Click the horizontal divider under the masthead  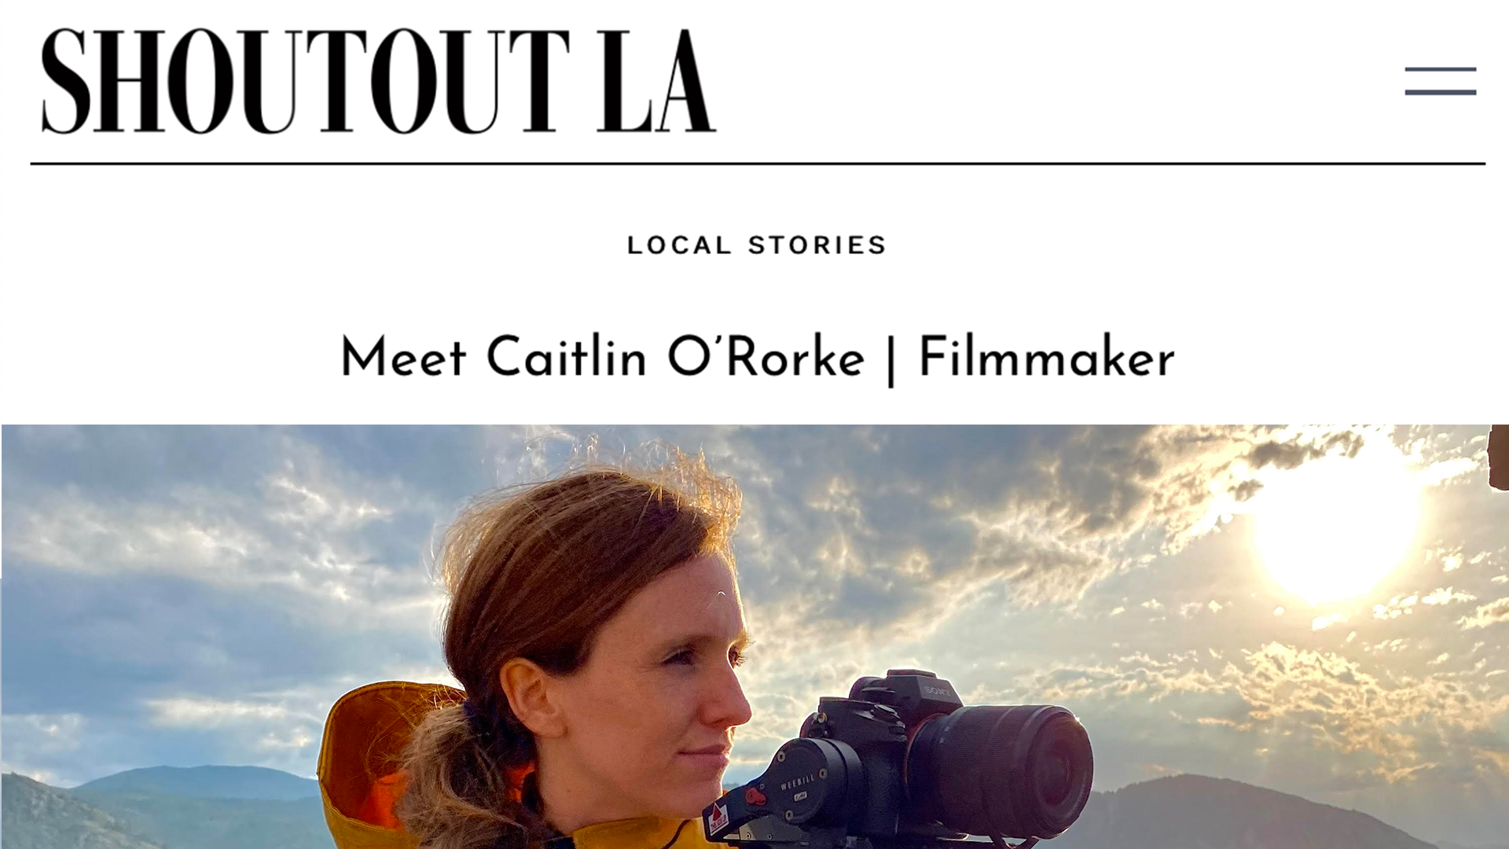[758, 164]
